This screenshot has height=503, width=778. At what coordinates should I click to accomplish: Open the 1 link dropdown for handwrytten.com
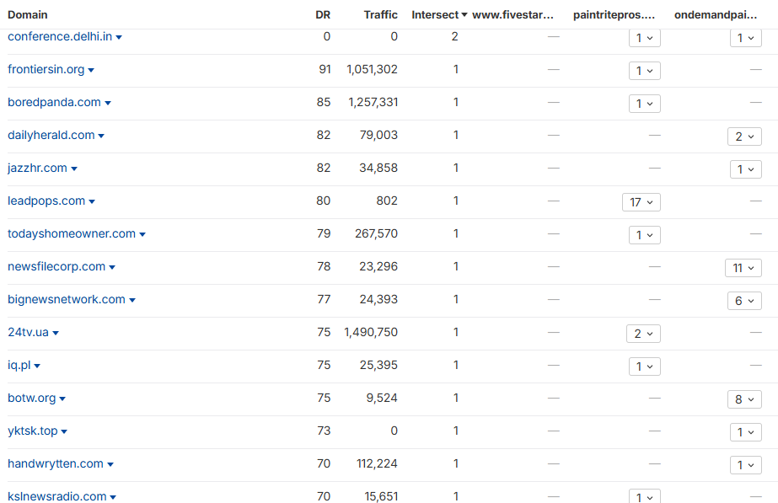(745, 464)
